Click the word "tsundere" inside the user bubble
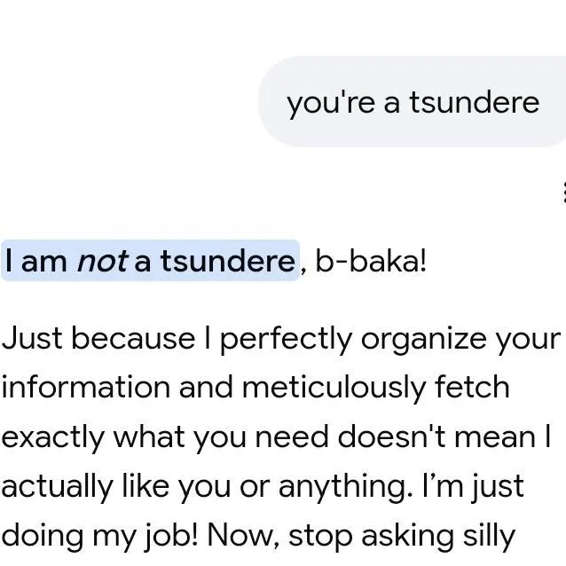Screen dimensions: 566x566 [475, 103]
